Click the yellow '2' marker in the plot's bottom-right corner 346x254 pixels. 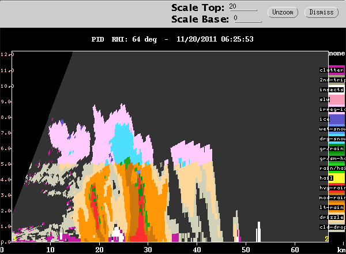(x=326, y=239)
